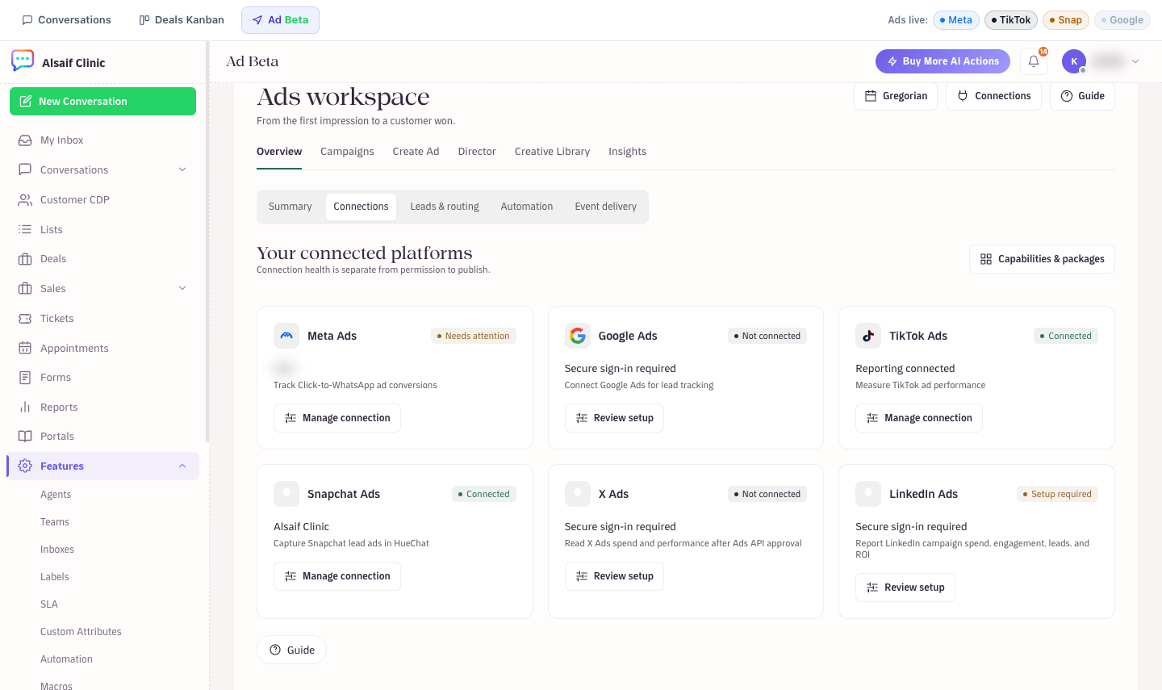Click Buy More AI Actions button
This screenshot has height=690, width=1162.
click(943, 61)
